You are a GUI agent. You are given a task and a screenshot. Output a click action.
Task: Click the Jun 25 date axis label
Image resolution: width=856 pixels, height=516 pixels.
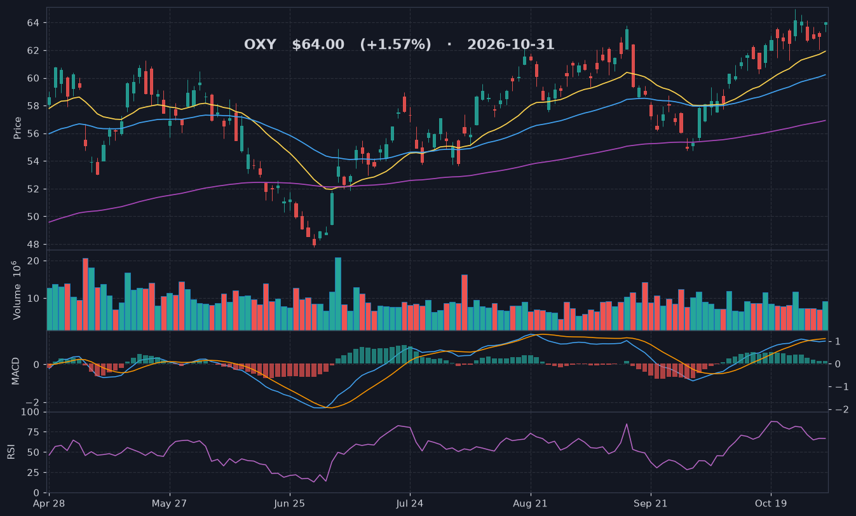pos(290,503)
